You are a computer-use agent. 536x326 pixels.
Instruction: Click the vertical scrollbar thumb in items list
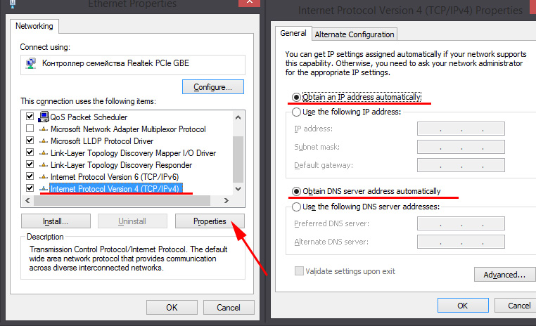(238, 159)
